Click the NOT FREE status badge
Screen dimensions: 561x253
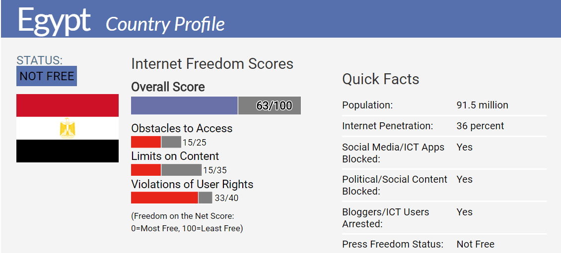click(47, 76)
